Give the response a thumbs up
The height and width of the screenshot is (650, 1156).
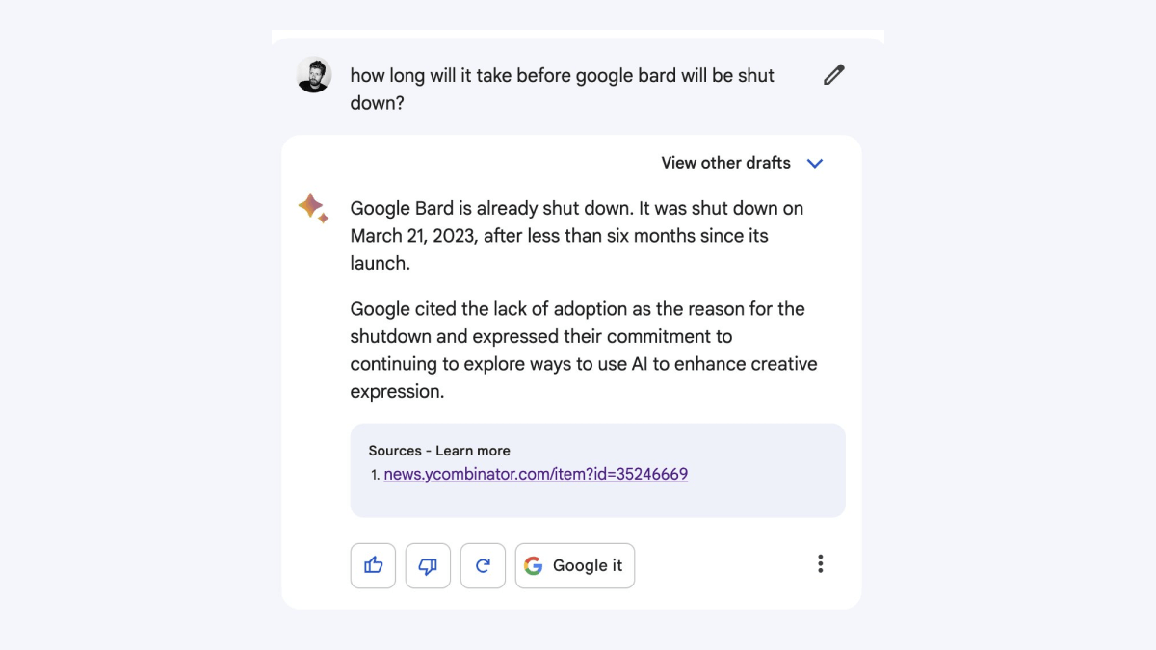[373, 565]
